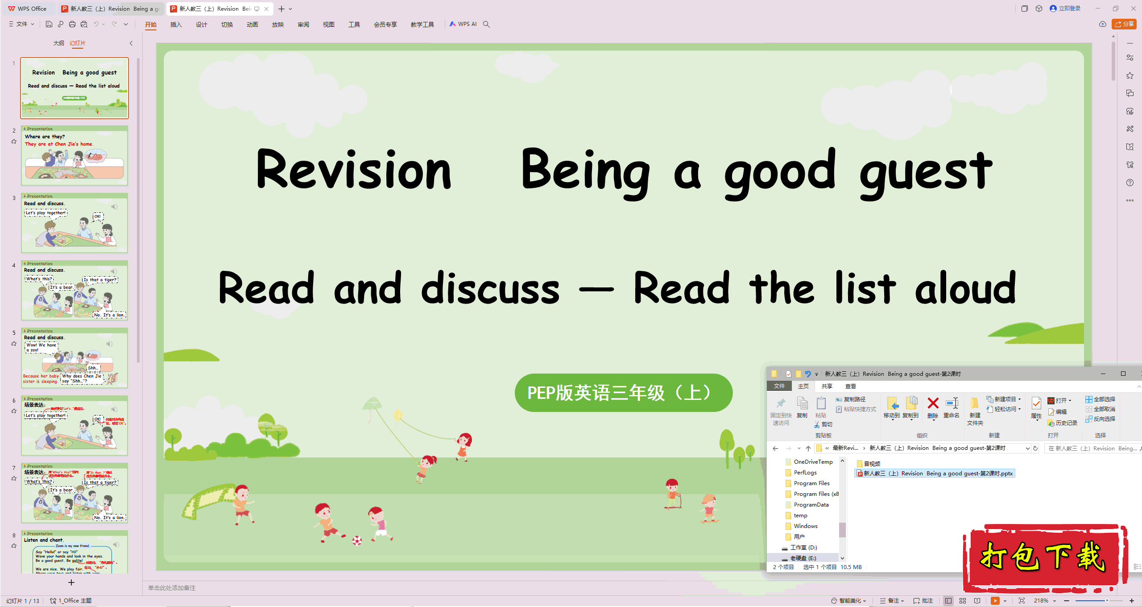Click the Explorer search box
Image resolution: width=1142 pixels, height=607 pixels.
pyautogui.click(x=1093, y=449)
